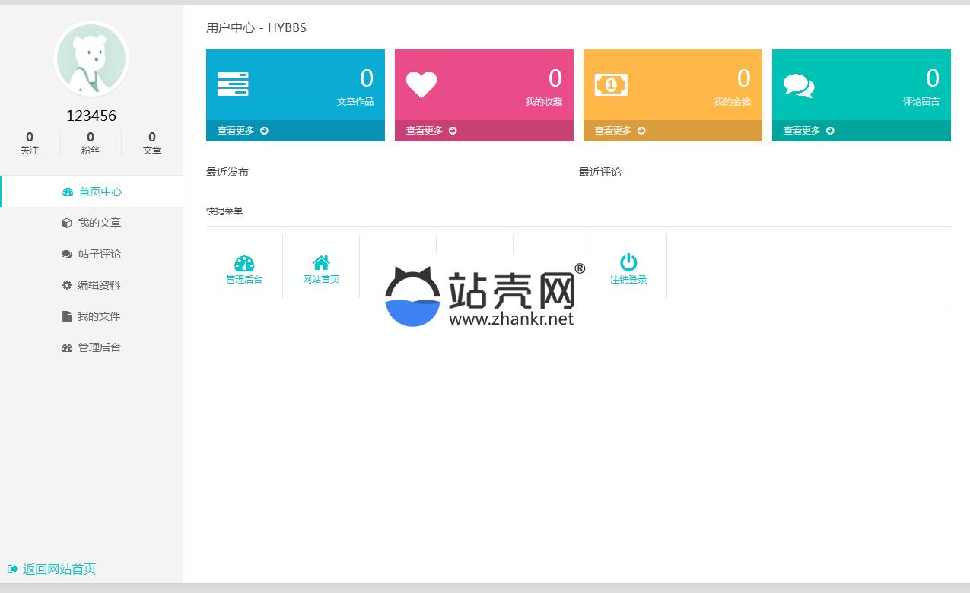Viewport: 970px width, 593px height.
Task: Click the 文章 count under the username
Action: [x=152, y=143]
